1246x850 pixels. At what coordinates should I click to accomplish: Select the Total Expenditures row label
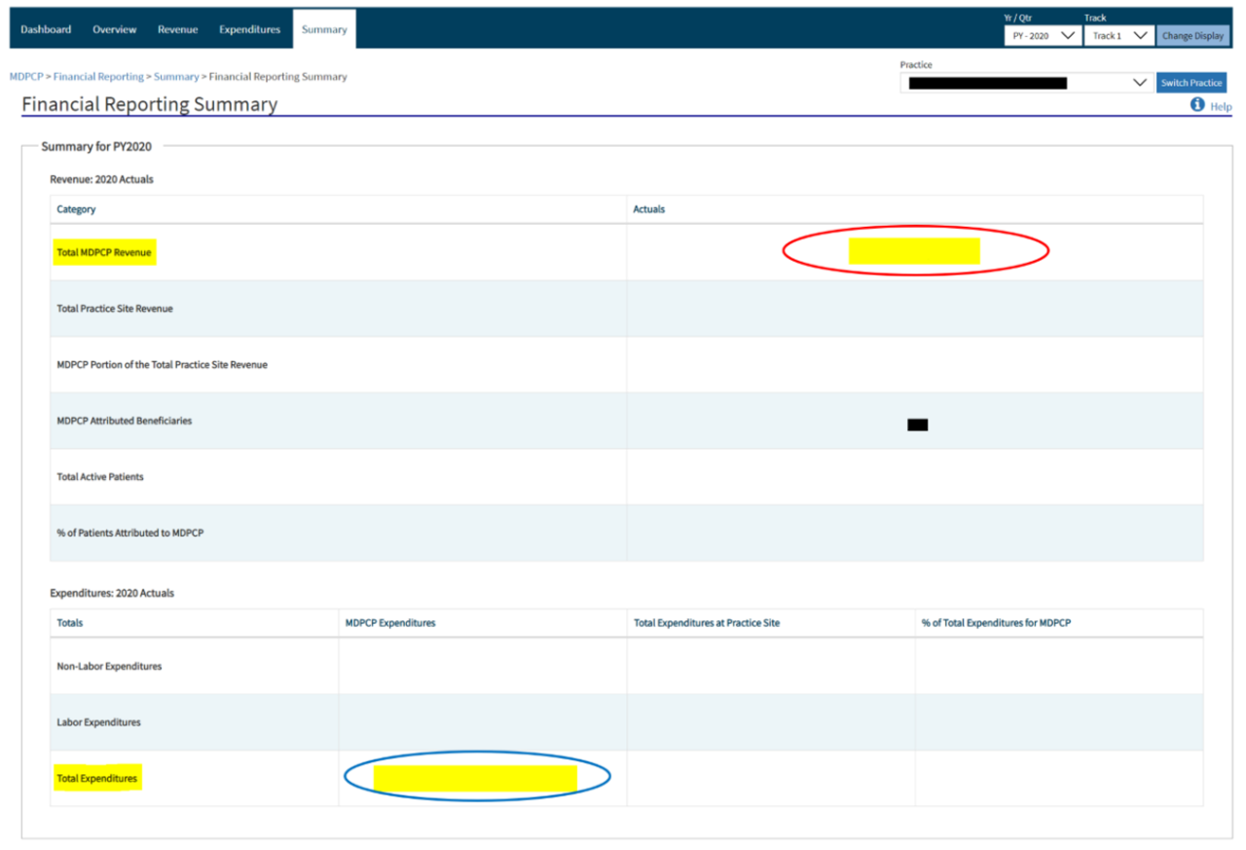pos(97,779)
